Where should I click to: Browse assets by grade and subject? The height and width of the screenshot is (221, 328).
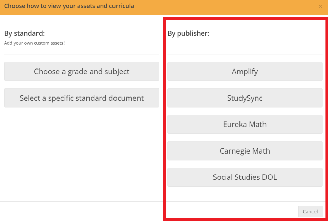82,71
